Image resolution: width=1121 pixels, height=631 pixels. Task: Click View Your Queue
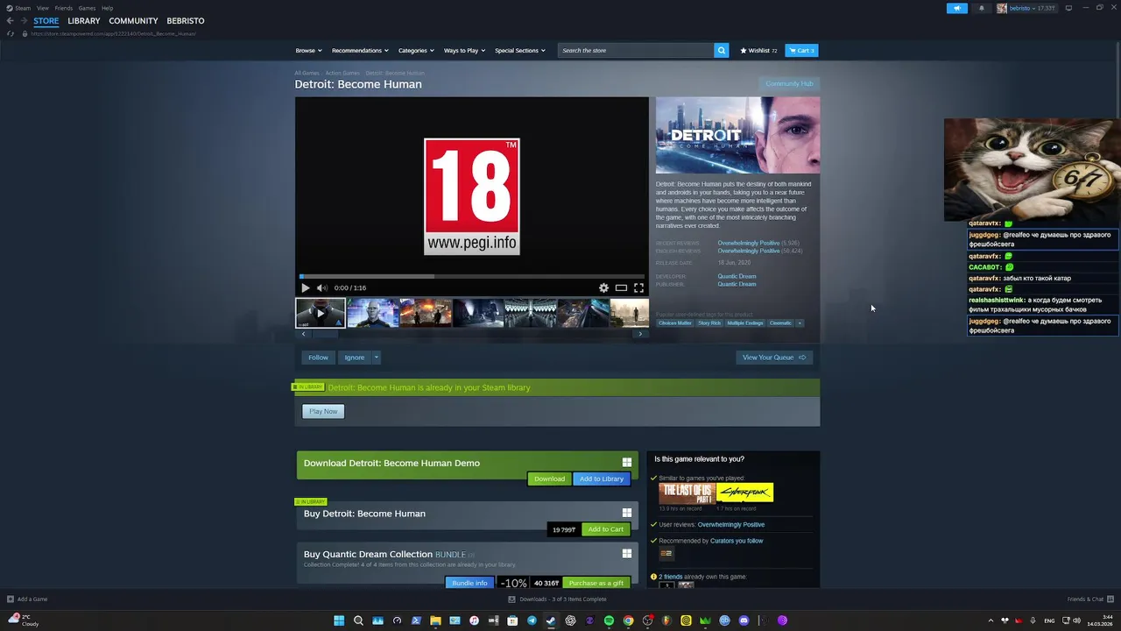point(774,358)
